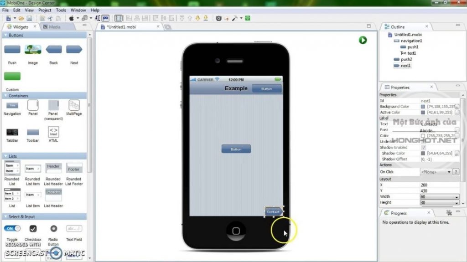
Task: Open the Window menu
Action: click(78, 10)
